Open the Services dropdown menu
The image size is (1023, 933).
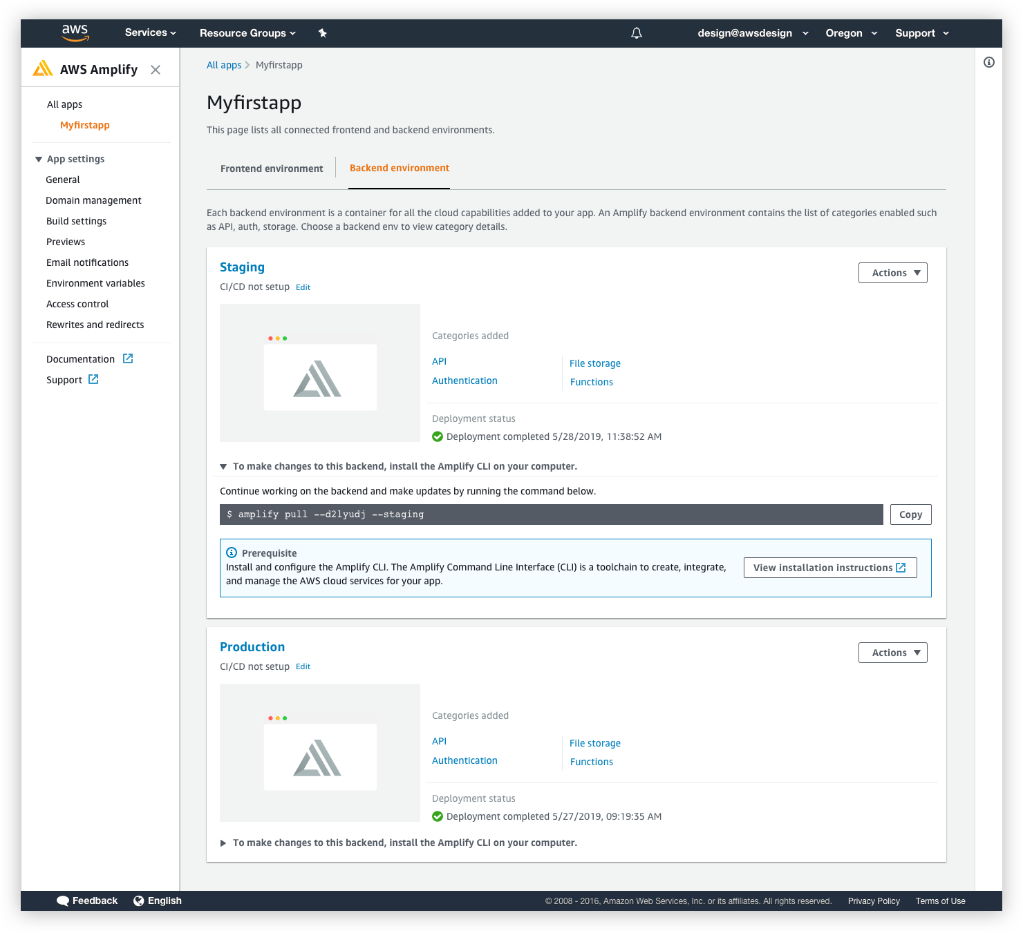pyautogui.click(x=151, y=32)
